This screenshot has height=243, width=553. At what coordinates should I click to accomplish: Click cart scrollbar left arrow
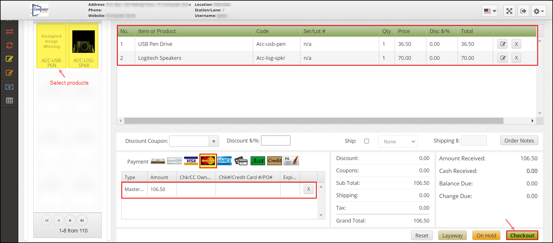120,121
